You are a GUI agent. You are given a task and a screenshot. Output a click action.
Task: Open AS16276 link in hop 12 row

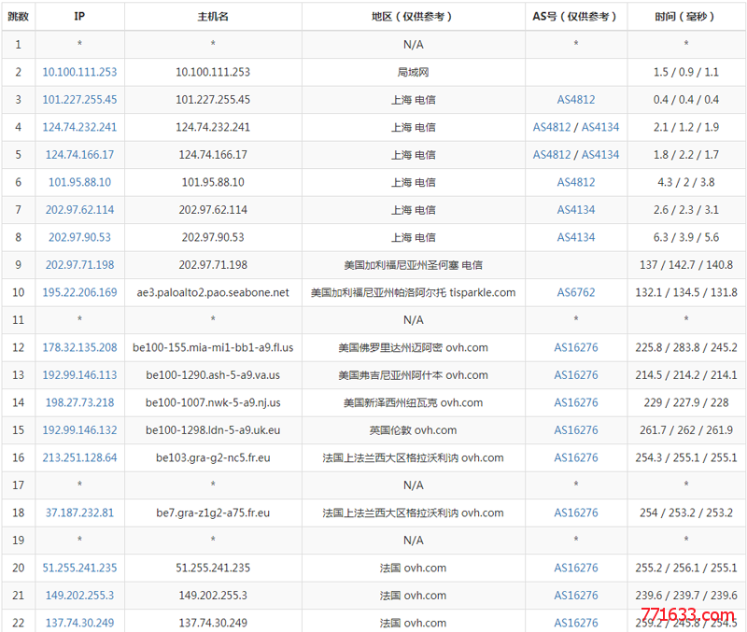tap(576, 347)
